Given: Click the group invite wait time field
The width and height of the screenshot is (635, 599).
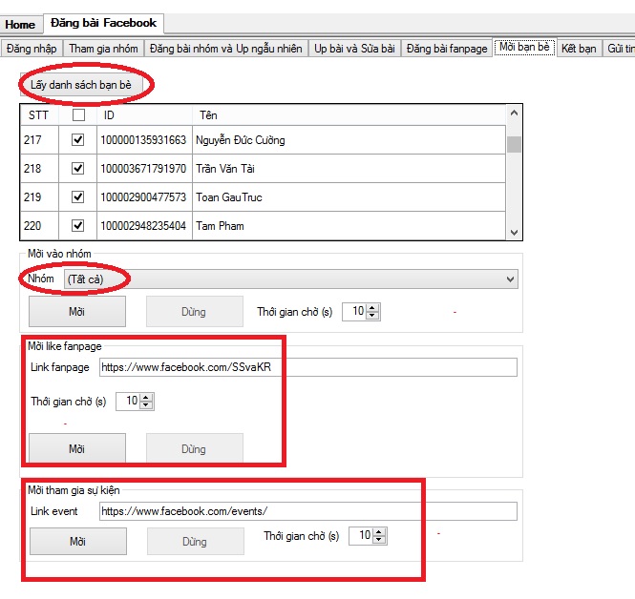Looking at the screenshot, I should (355, 312).
